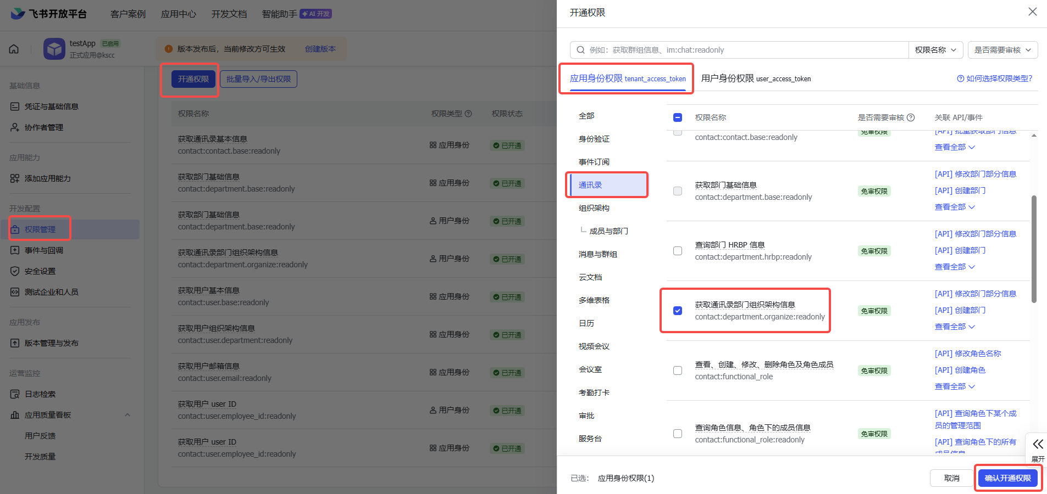
Task: Click 确认开通权限 button
Action: coord(1008,478)
